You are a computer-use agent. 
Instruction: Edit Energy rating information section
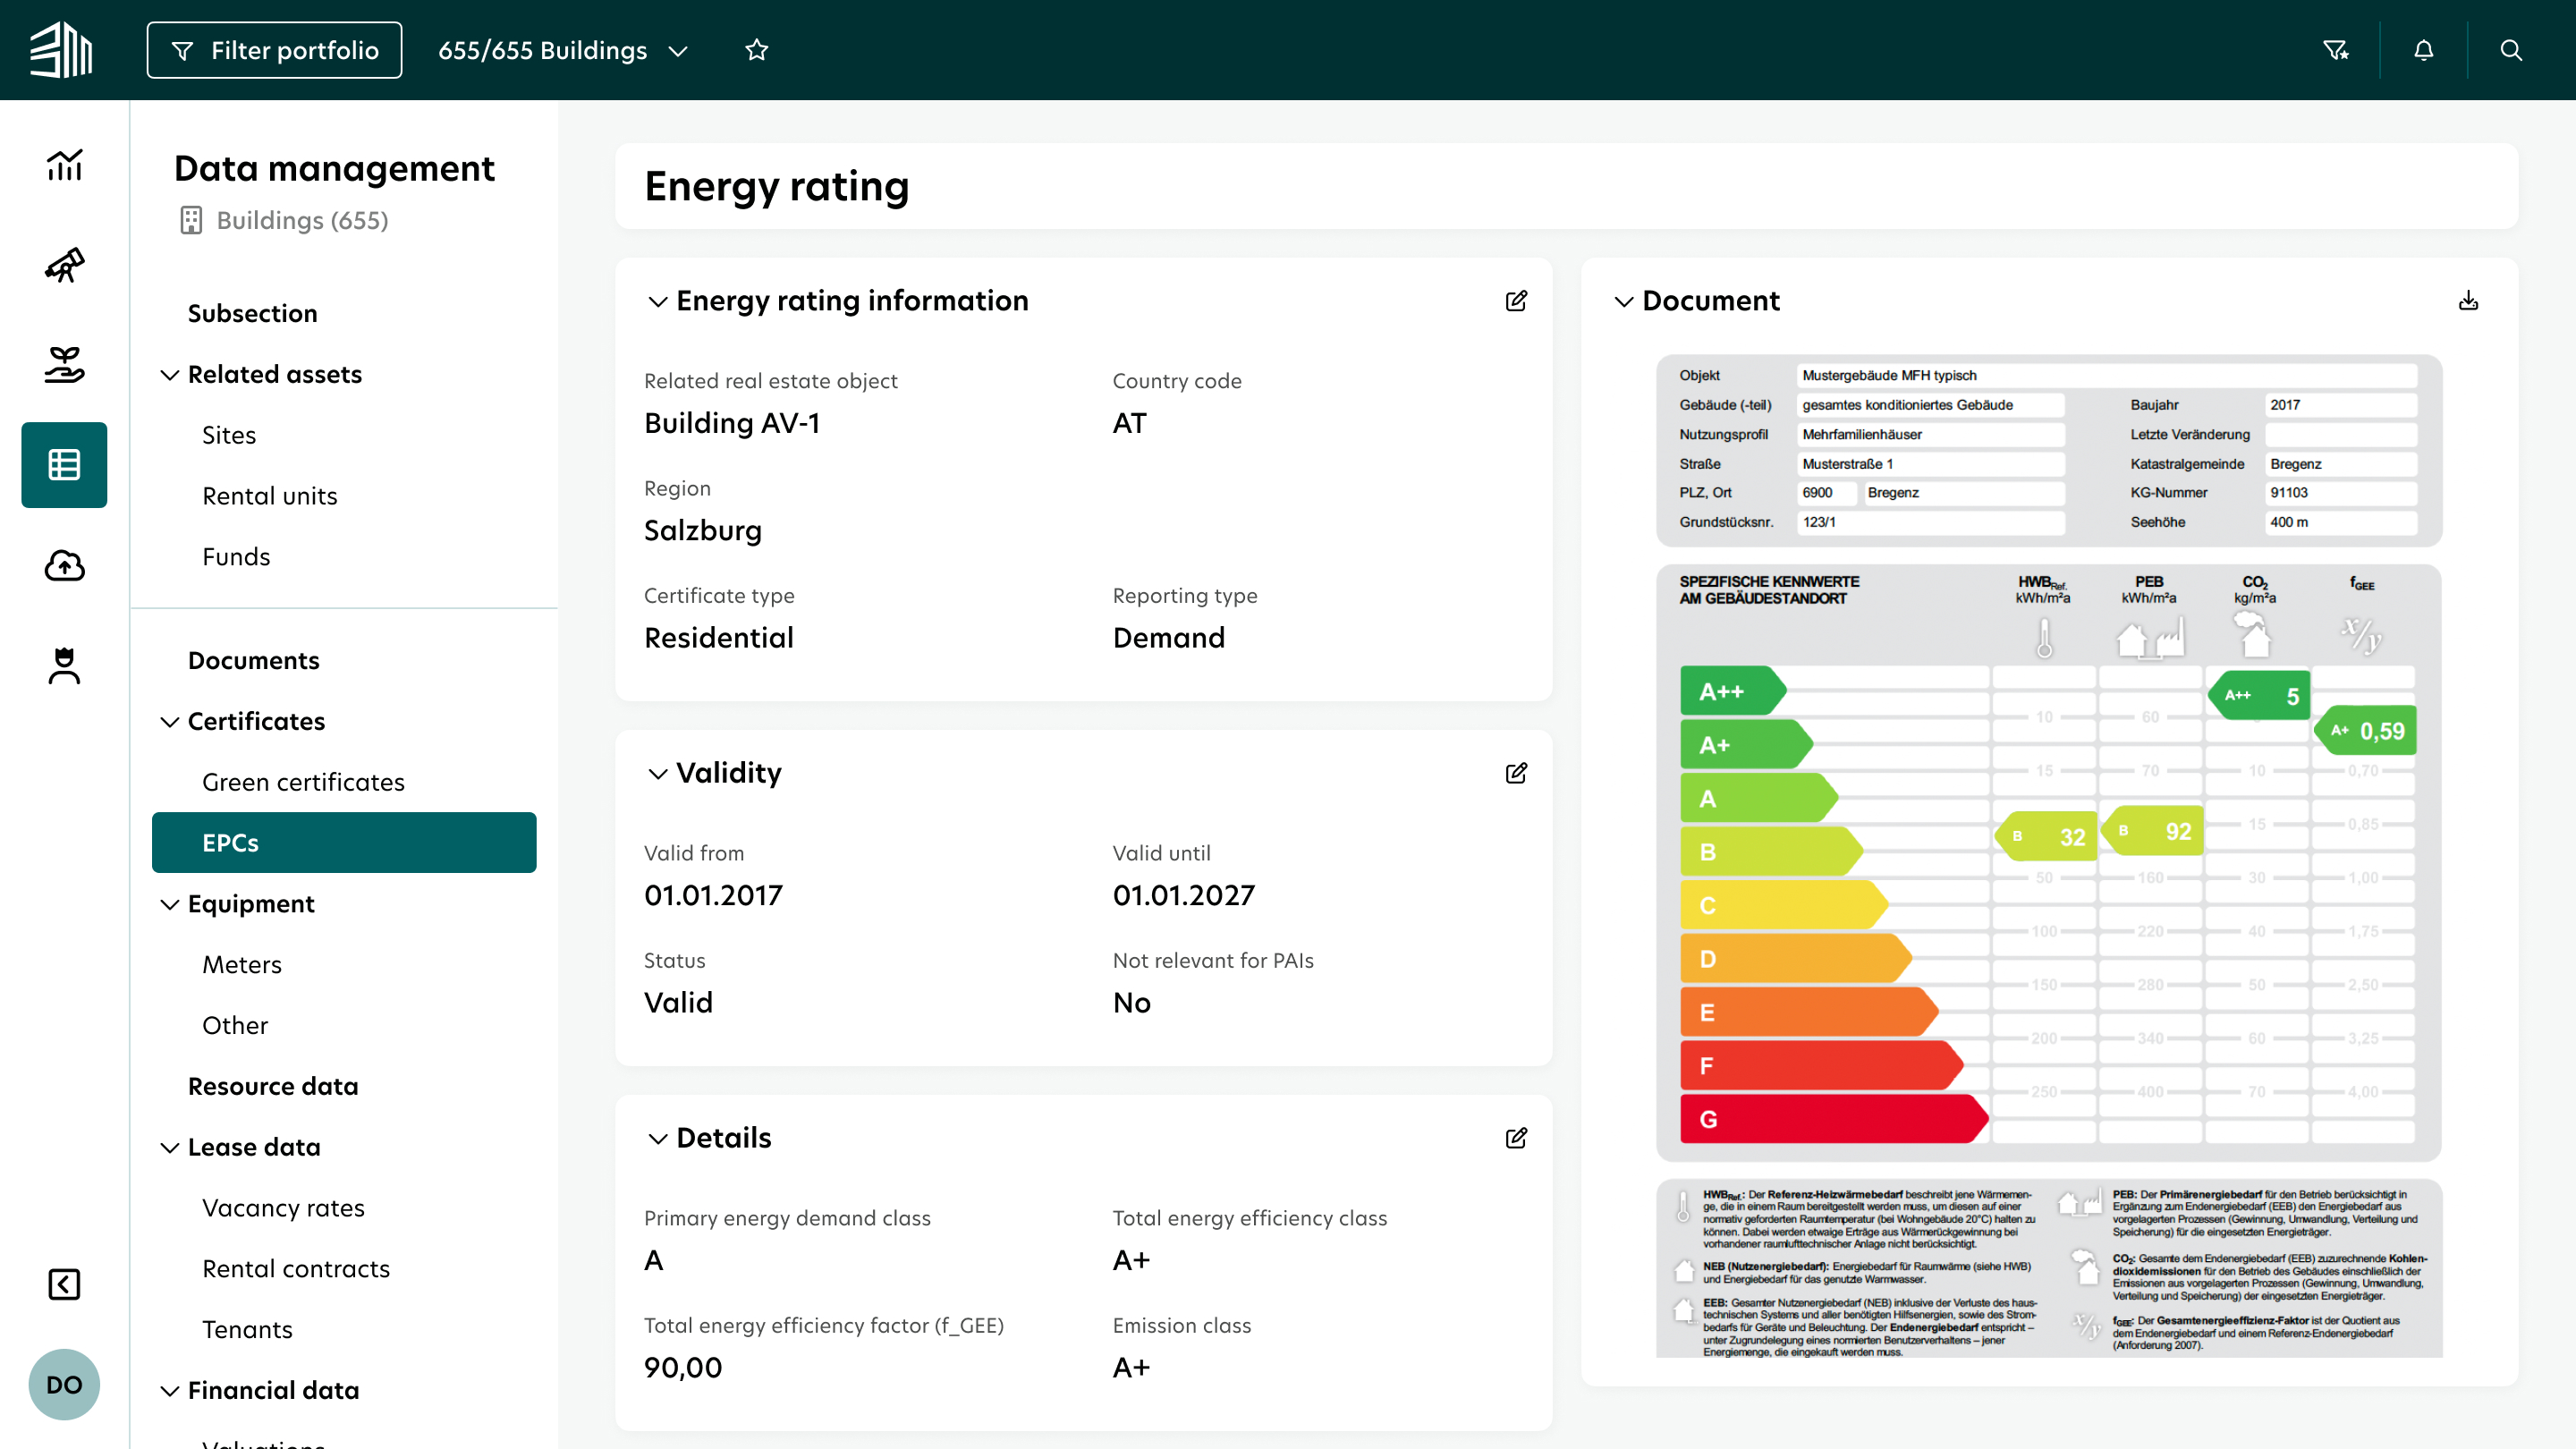(x=1516, y=301)
